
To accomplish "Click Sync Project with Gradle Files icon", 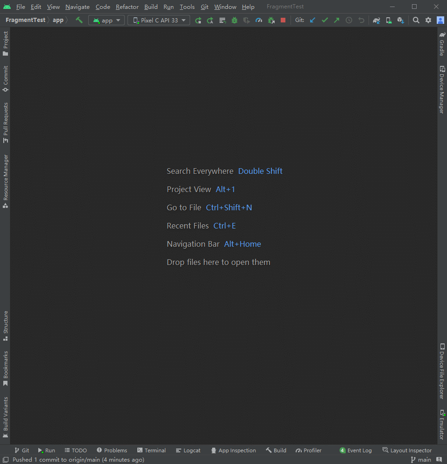I will point(376,20).
